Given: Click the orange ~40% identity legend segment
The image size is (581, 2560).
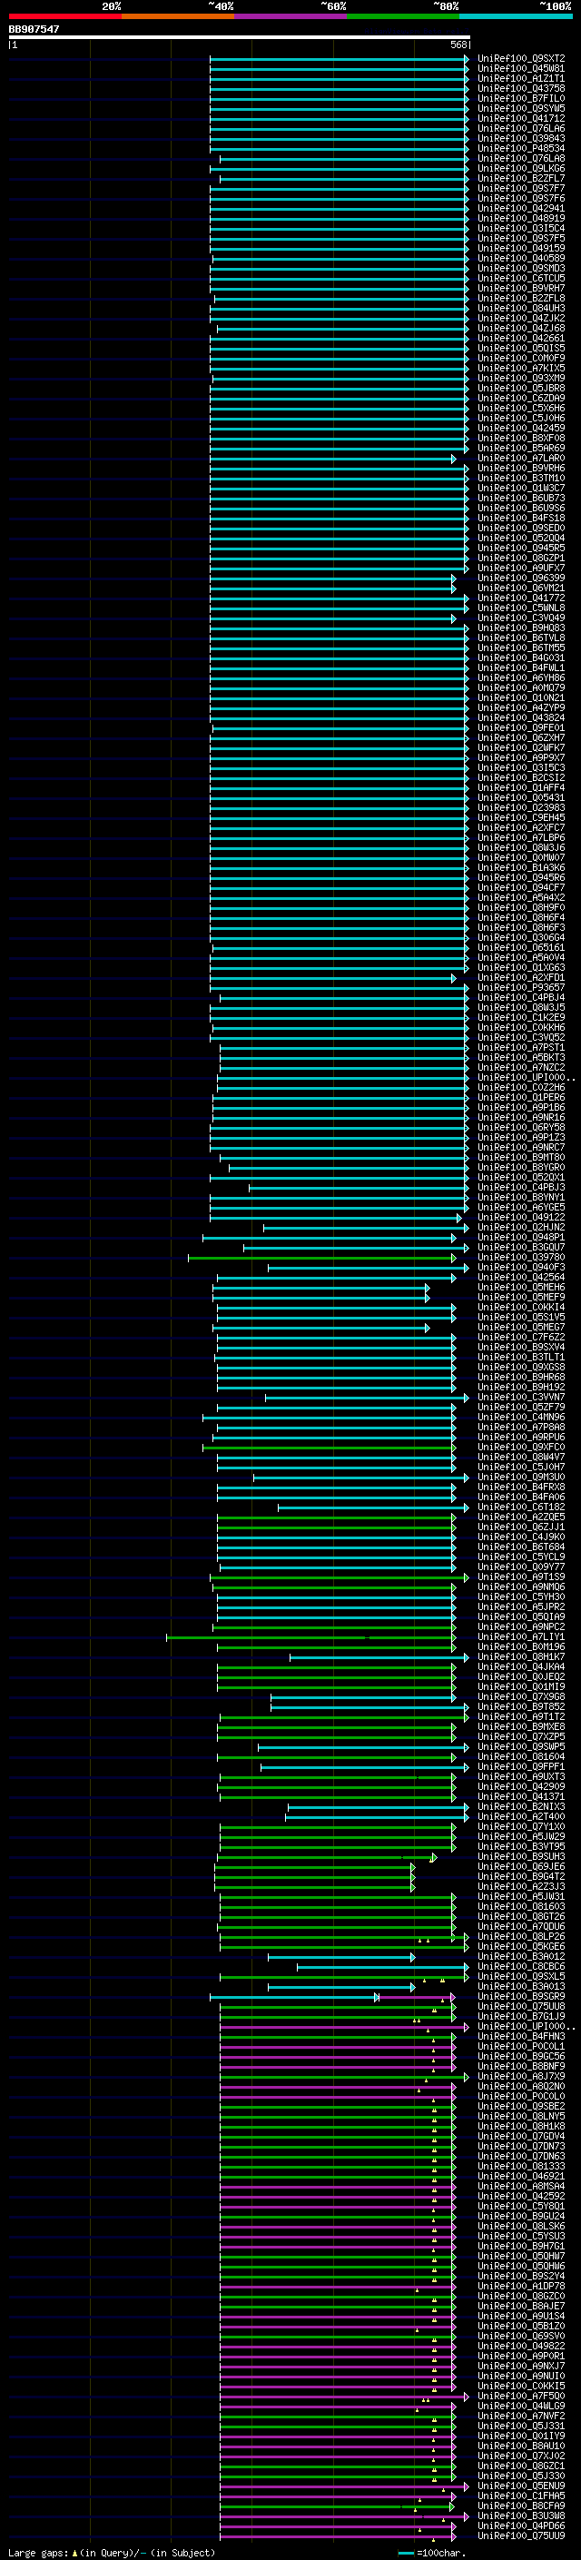Looking at the screenshot, I should tap(178, 16).
